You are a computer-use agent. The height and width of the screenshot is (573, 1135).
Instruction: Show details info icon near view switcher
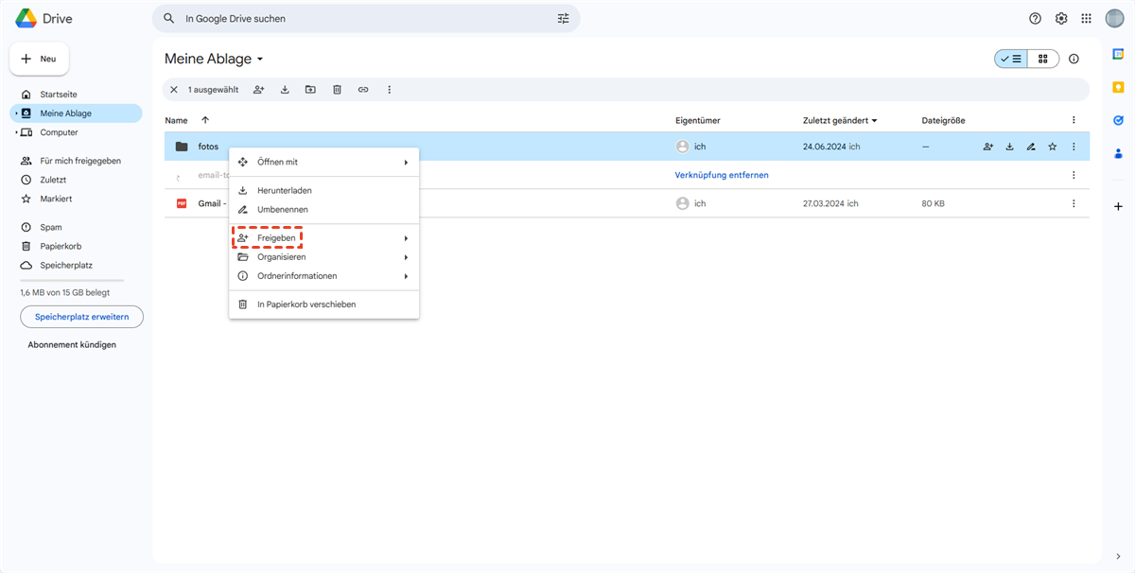tap(1074, 59)
